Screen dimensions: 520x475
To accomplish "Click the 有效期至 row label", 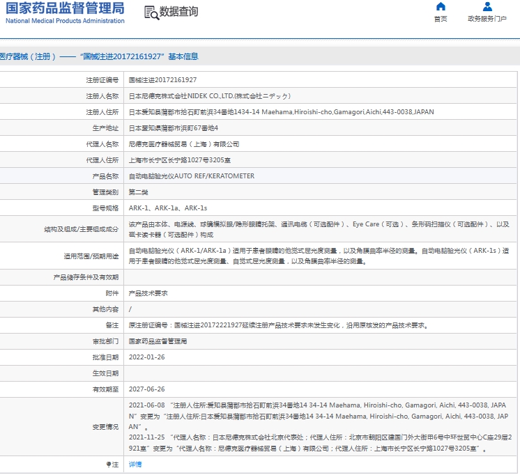I will pos(105,389).
